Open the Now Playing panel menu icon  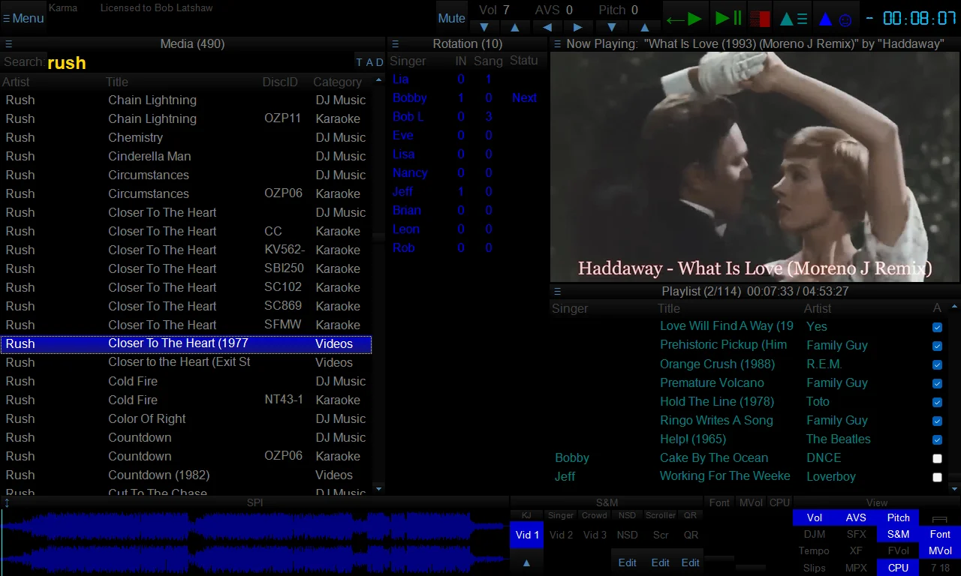coord(557,44)
